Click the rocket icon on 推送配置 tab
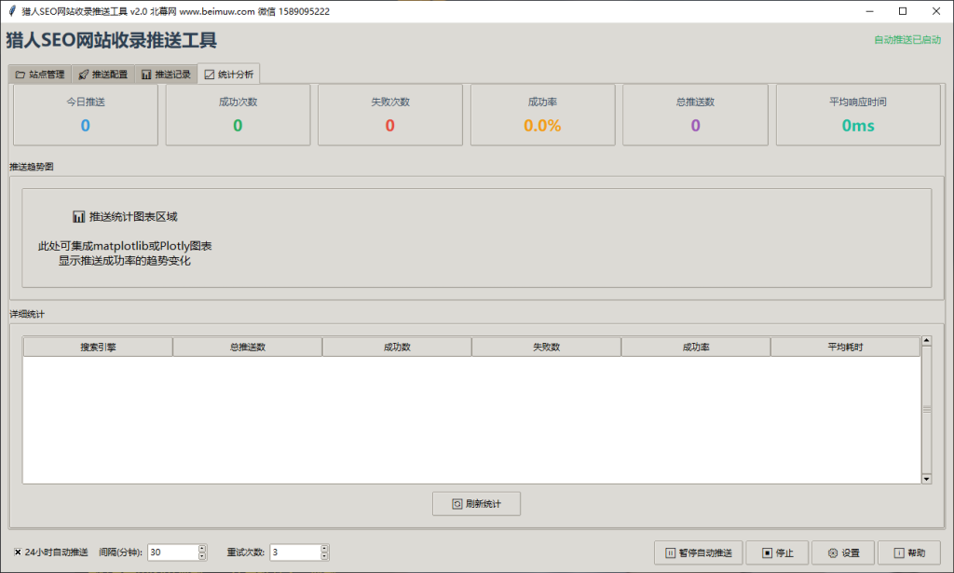Image resolution: width=954 pixels, height=573 pixels. click(83, 75)
